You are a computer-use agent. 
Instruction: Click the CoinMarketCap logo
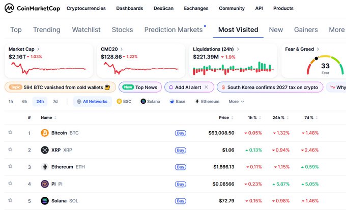32,8
